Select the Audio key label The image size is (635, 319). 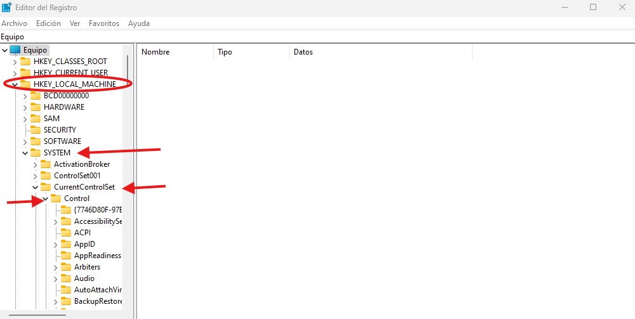point(84,278)
